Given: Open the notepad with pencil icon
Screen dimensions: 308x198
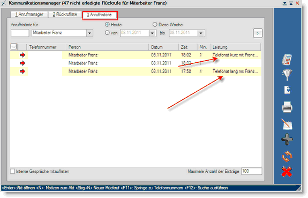Looking at the screenshot, I should [287, 124].
